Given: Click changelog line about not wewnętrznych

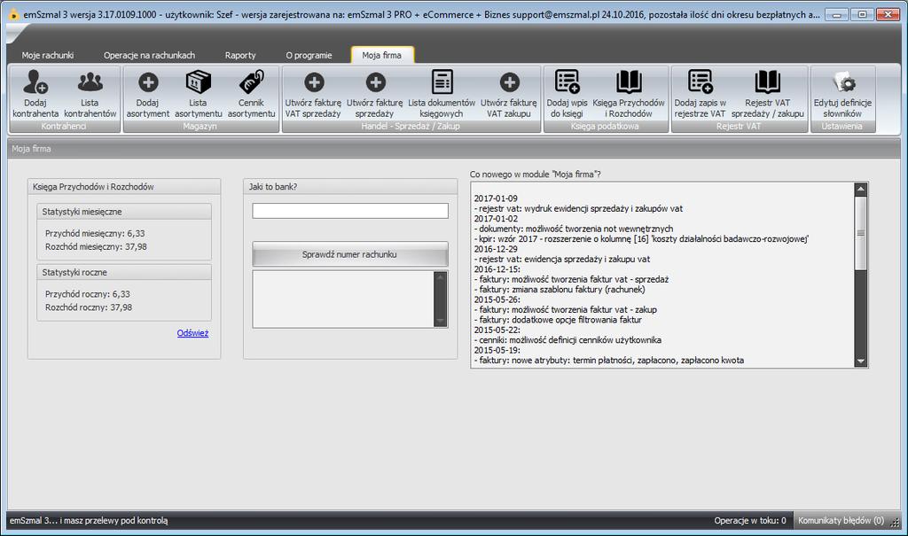Looking at the screenshot, I should coord(574,229).
